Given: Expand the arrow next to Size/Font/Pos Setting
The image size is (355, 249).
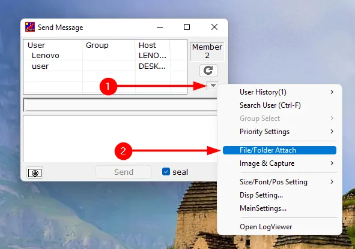Looking at the screenshot, I should (332, 182).
